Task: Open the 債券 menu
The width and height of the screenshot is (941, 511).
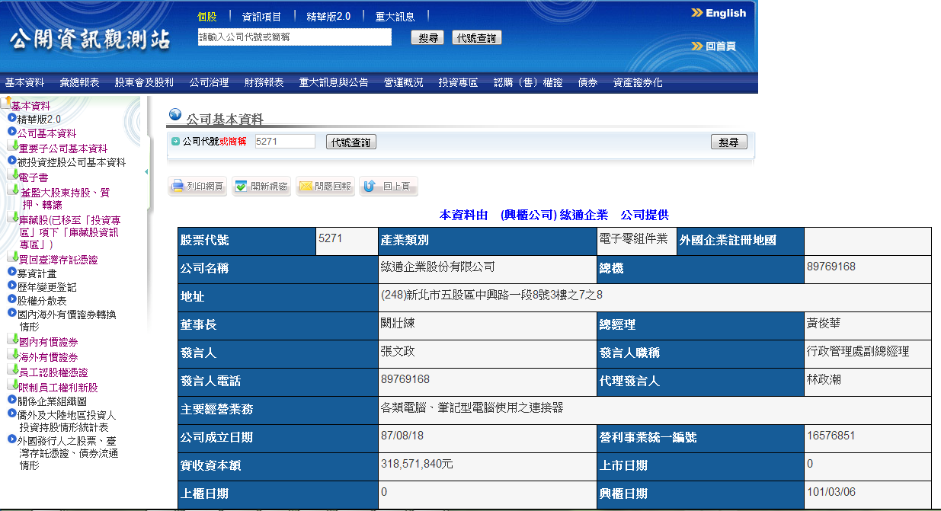Action: pos(588,82)
